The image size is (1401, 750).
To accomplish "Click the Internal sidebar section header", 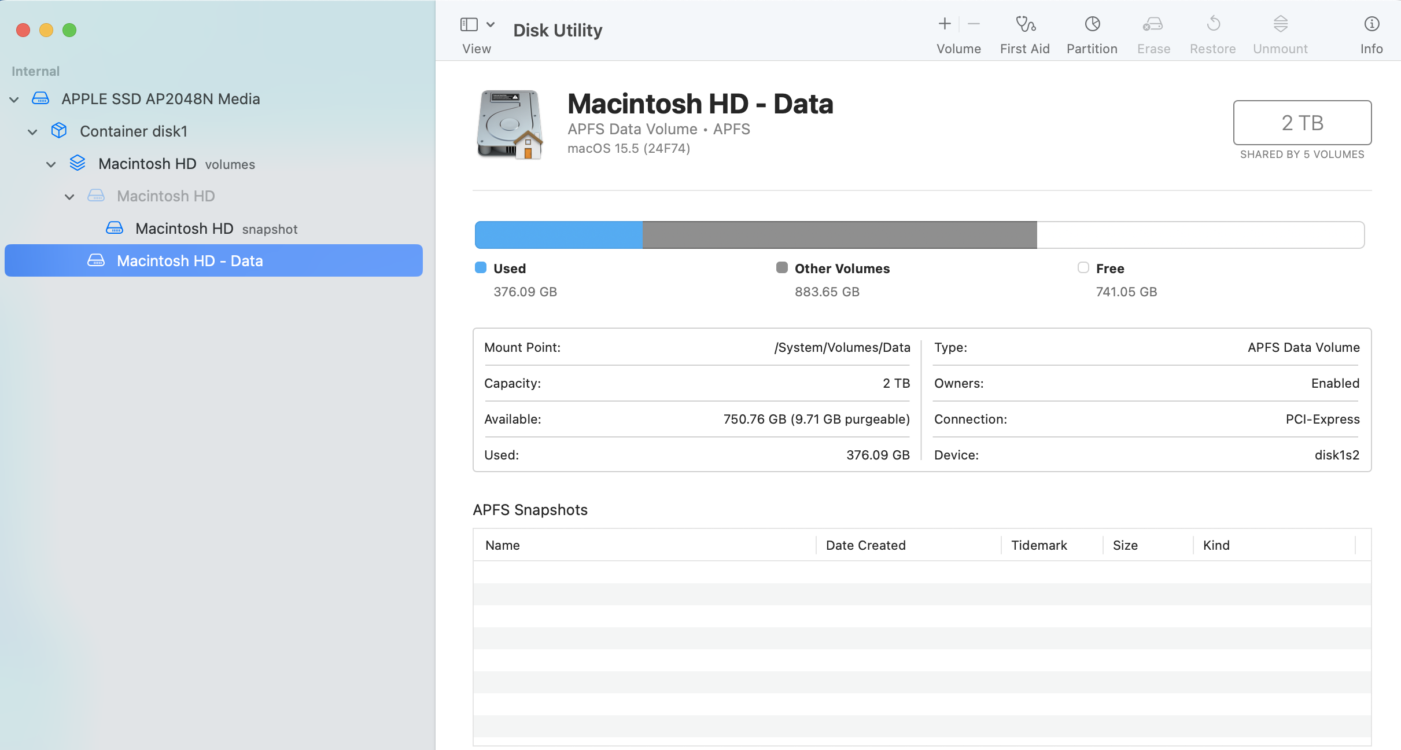I will [36, 71].
